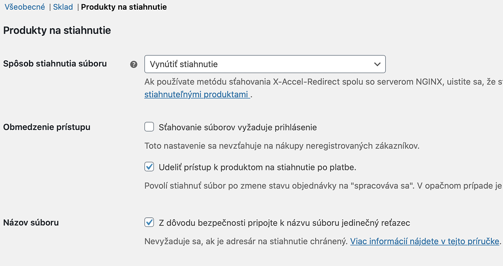Click the Produkty na stiahnutie page heading

(x=57, y=30)
